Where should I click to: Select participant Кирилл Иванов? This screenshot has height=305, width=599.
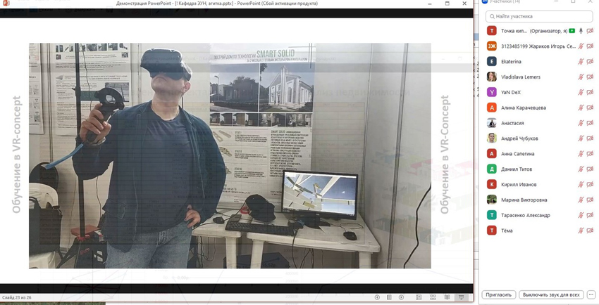click(539, 184)
